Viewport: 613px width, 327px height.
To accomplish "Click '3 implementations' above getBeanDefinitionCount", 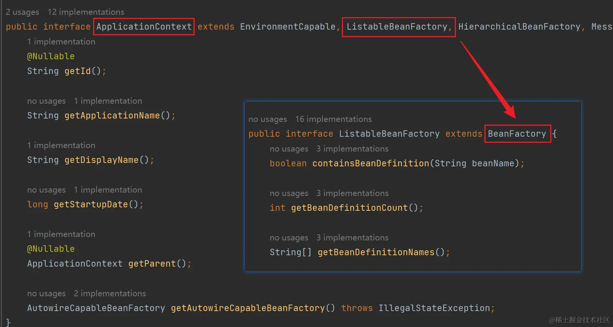I will pos(353,193).
